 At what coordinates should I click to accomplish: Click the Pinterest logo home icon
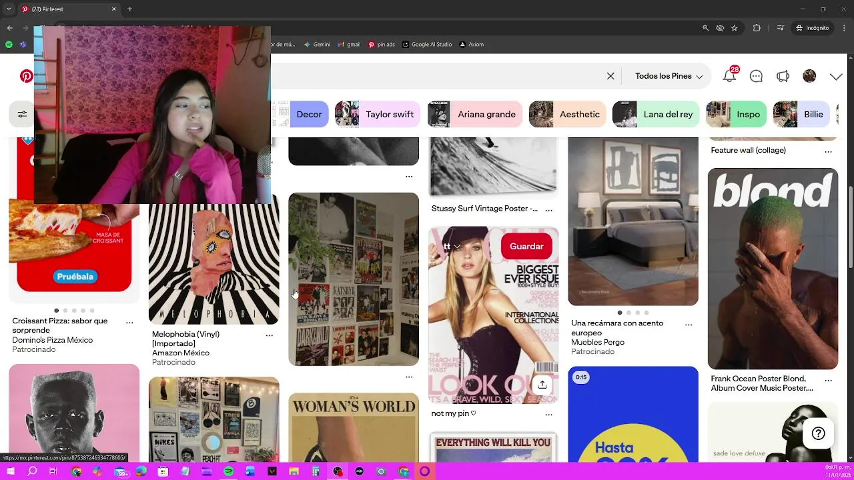[x=26, y=76]
